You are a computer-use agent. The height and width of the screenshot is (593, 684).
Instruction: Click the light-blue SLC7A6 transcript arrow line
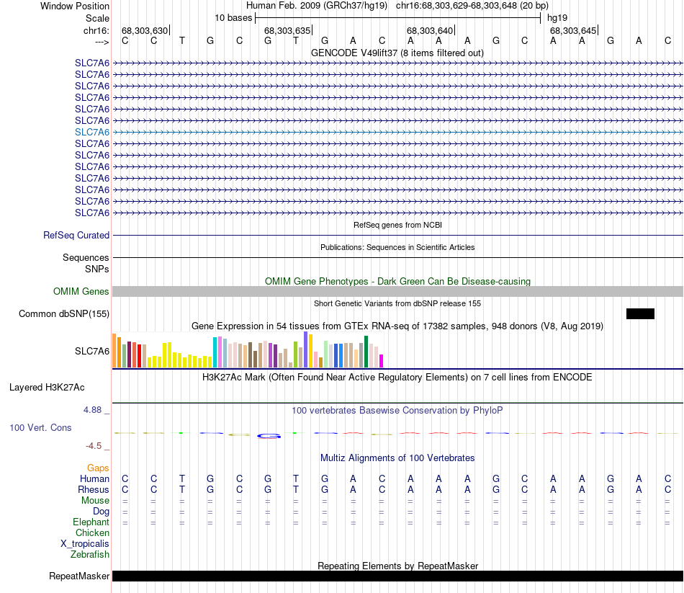[x=398, y=132]
